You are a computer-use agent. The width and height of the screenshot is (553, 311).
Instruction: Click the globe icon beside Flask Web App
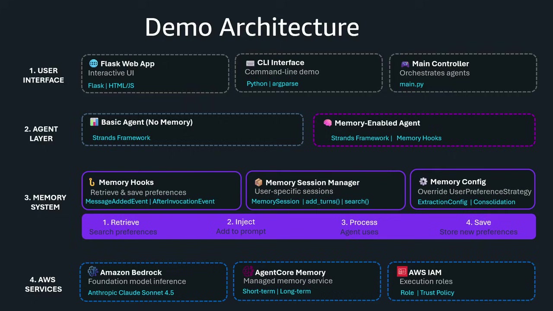93,63
